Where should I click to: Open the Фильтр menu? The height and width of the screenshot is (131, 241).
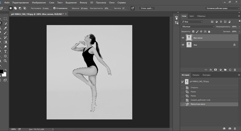coord(83,2)
